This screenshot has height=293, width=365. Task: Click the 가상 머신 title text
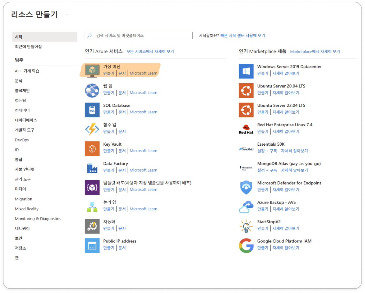point(112,67)
